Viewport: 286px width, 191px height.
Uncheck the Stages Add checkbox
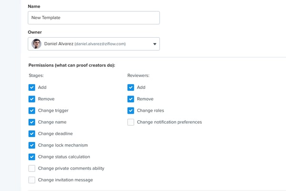point(32,87)
